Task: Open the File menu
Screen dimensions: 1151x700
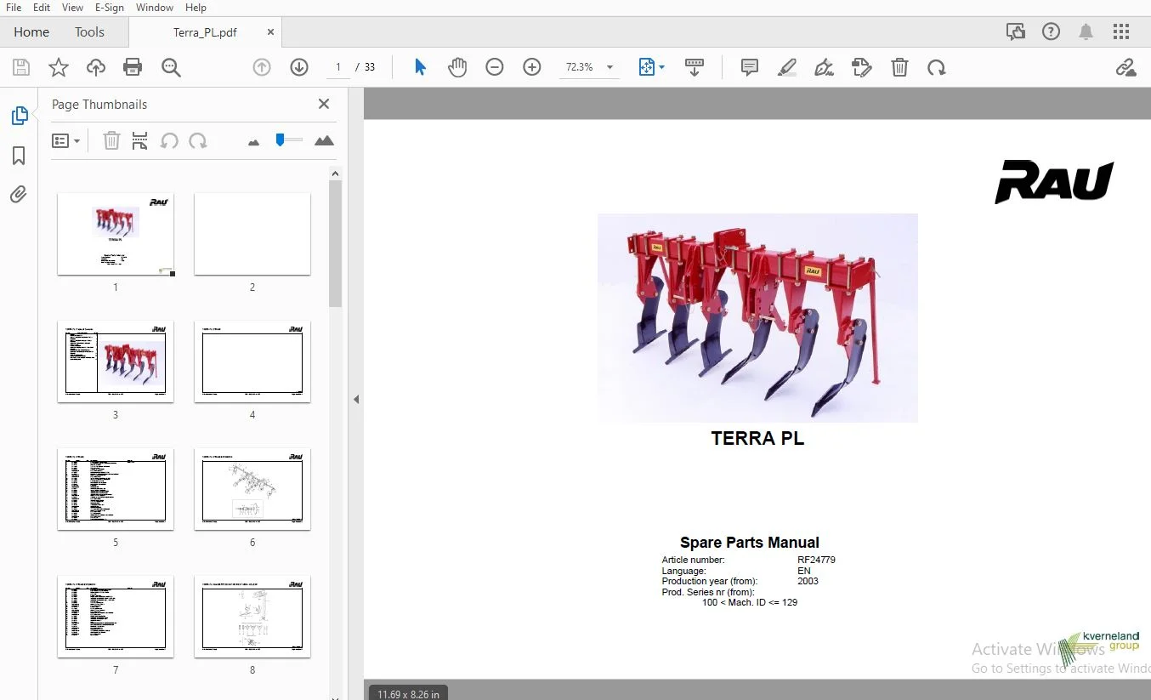Action: tap(14, 8)
